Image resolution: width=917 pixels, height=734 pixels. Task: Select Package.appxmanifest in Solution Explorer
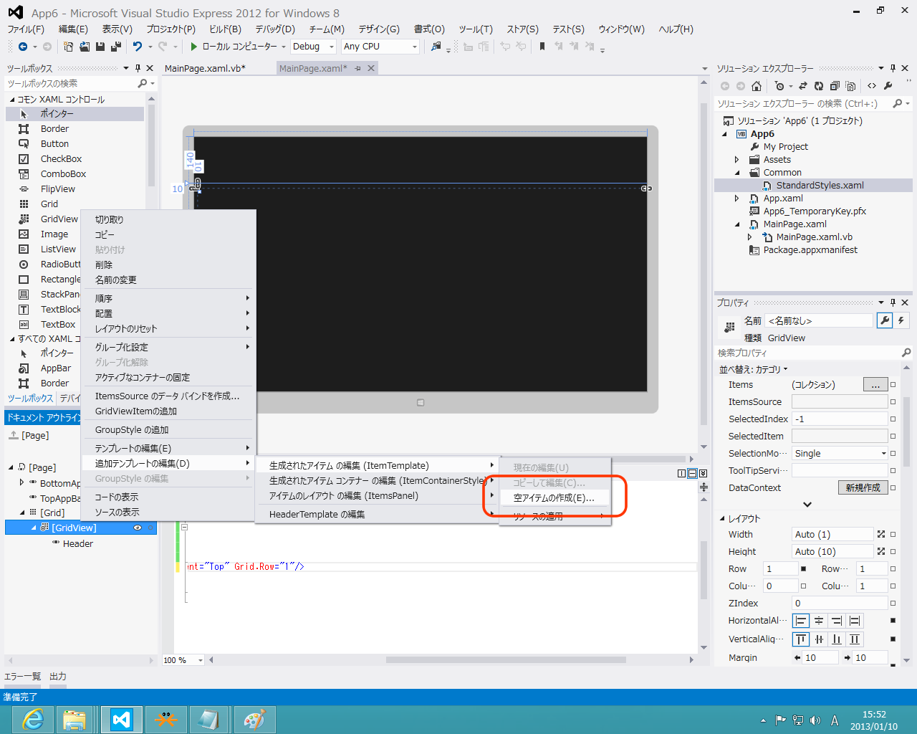click(810, 250)
